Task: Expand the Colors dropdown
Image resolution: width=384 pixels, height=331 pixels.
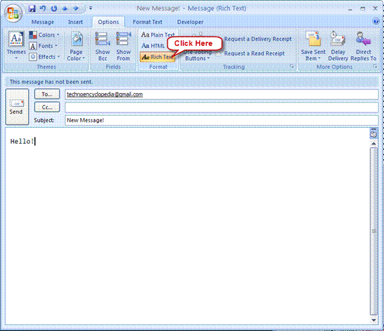Action: (44, 35)
